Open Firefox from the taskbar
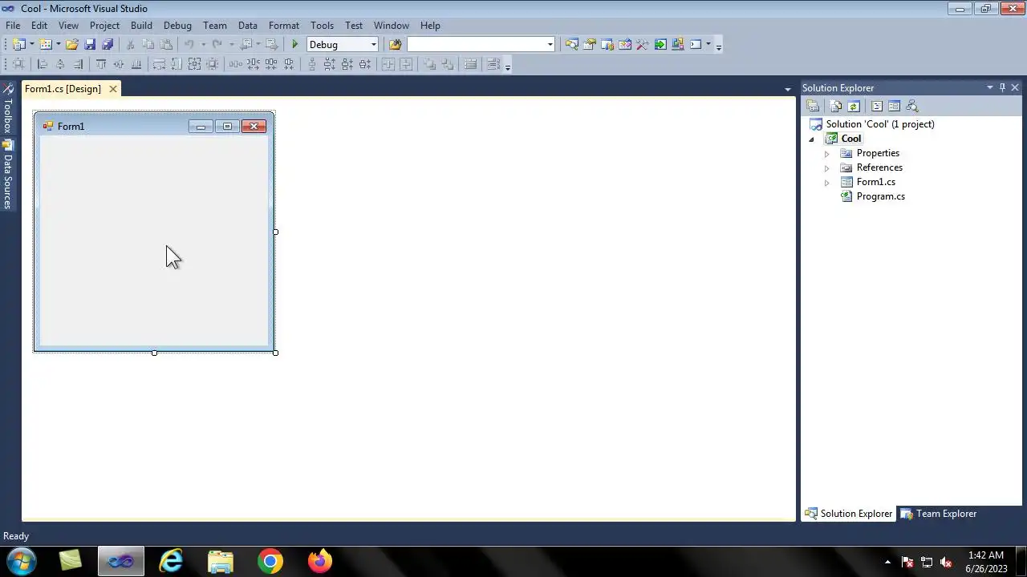Image resolution: width=1027 pixels, height=577 pixels. [320, 561]
